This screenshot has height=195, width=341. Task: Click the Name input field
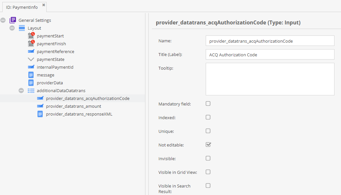click(270, 41)
